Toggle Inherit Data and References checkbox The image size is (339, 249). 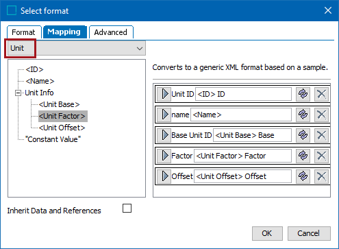pyautogui.click(x=127, y=209)
